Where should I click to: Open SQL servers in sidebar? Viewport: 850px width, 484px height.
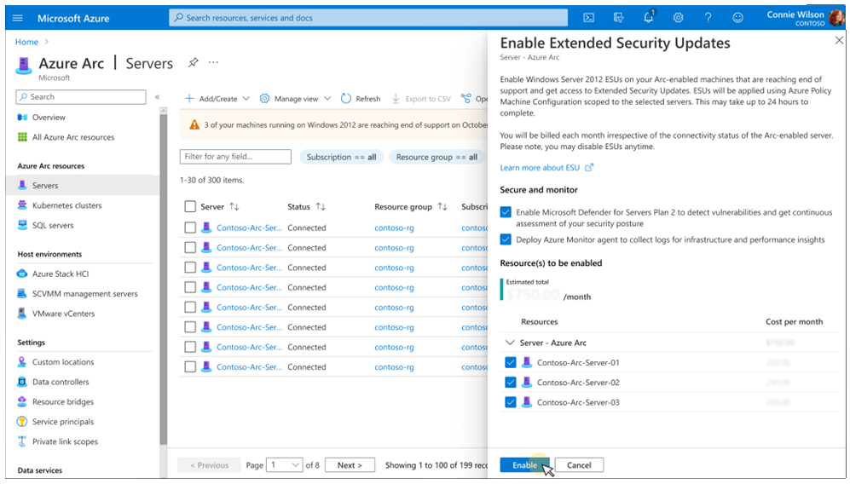53,226
